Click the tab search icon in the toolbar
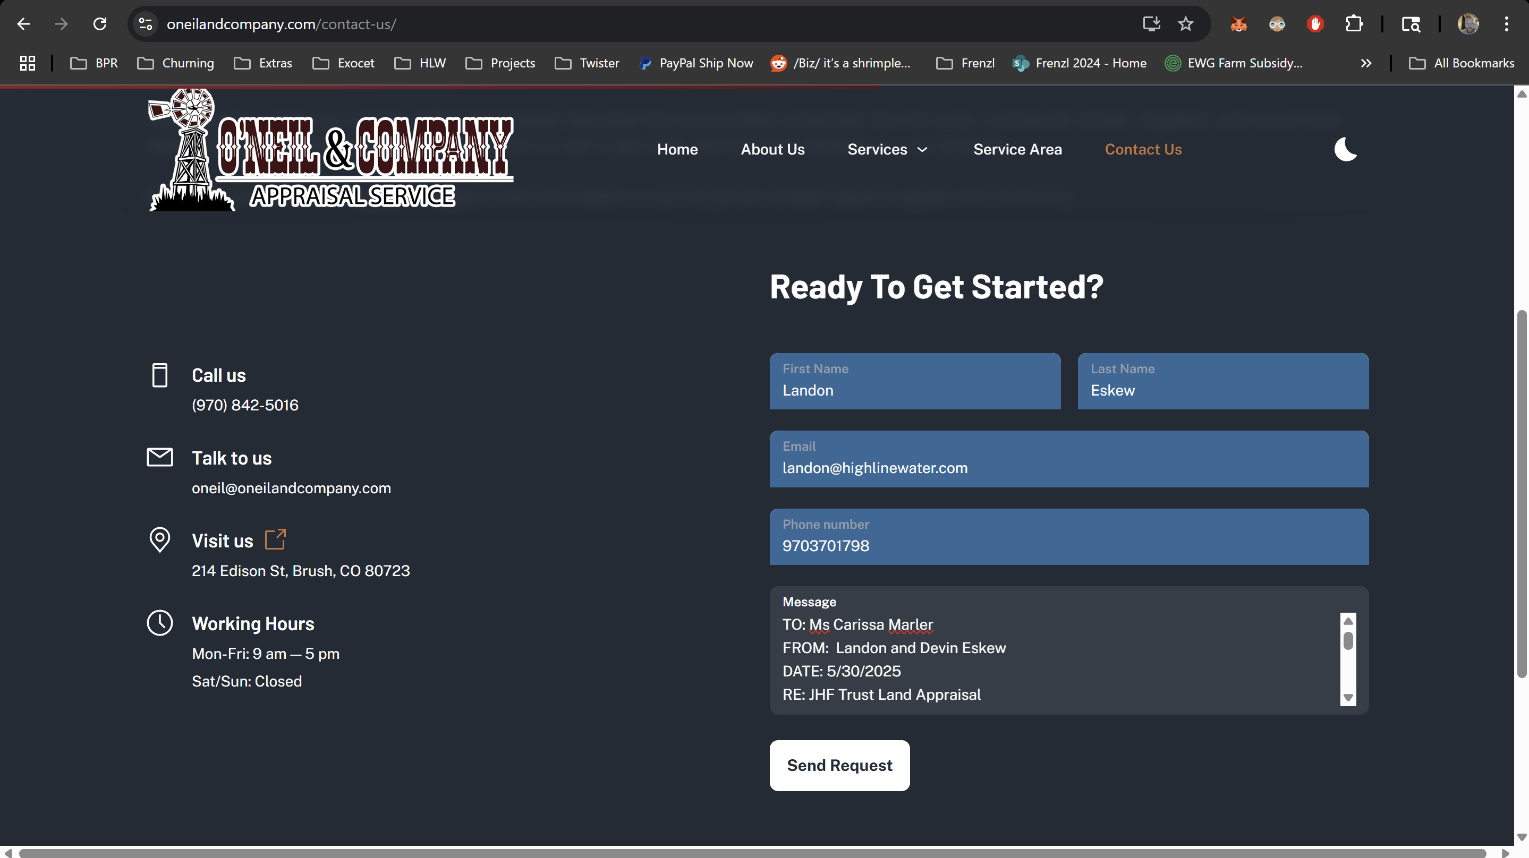 (1411, 24)
